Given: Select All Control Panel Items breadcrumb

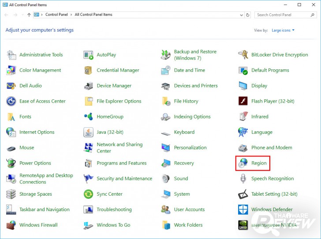Looking at the screenshot, I should 93,15.
